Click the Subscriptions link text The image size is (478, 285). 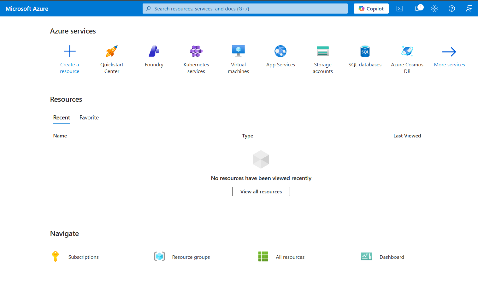tap(84, 257)
